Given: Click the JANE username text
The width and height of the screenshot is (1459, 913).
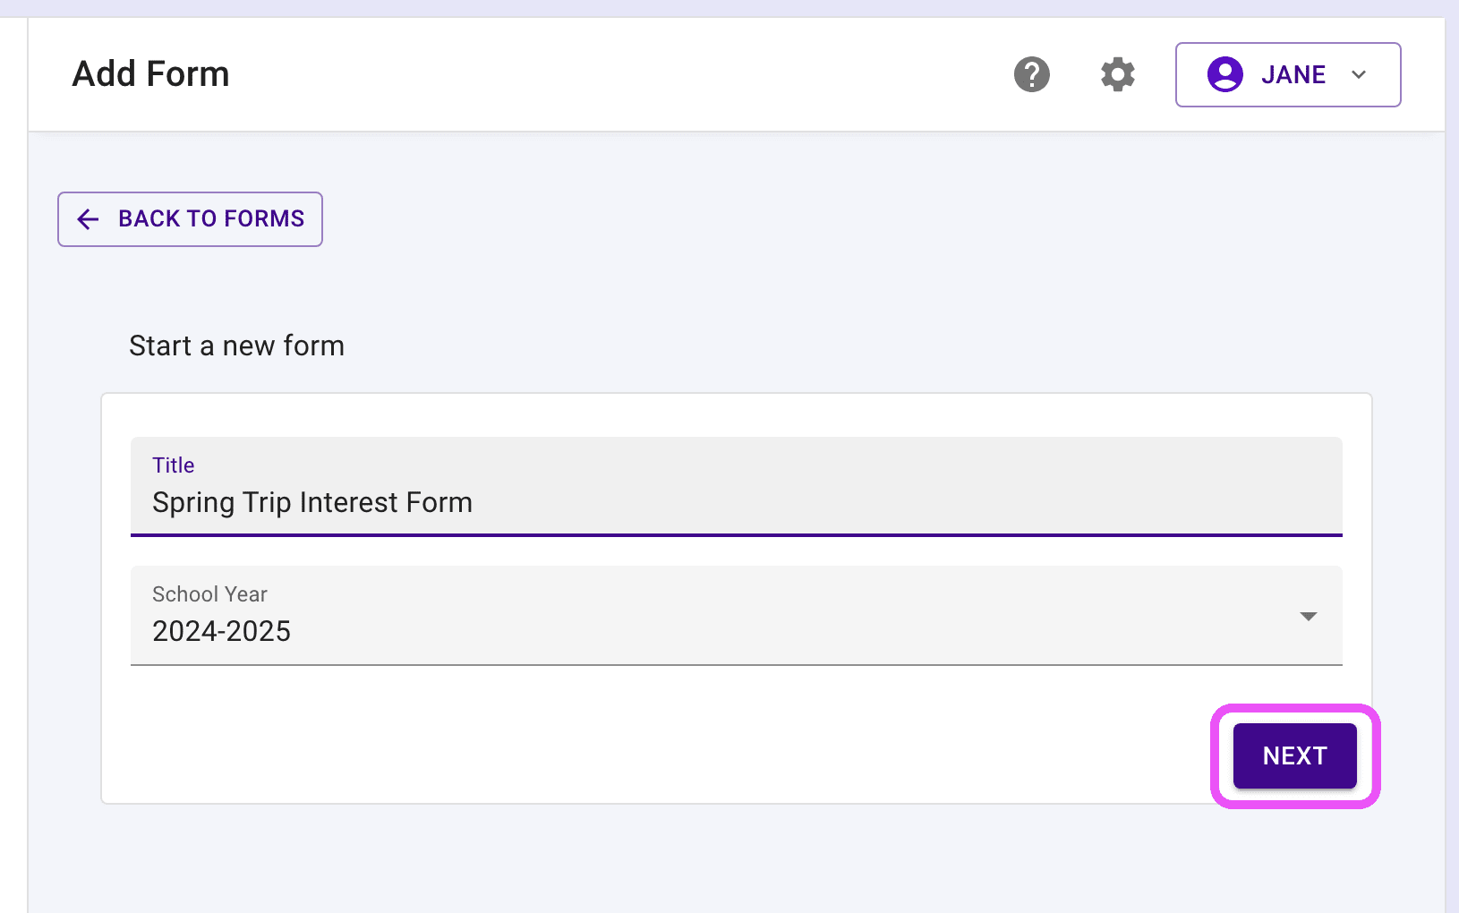Looking at the screenshot, I should click(1293, 74).
